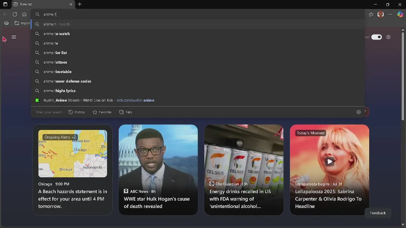406x228 pixels.
Task: Choose 'anime t - Search' top suggestion
Action: [x=198, y=24]
